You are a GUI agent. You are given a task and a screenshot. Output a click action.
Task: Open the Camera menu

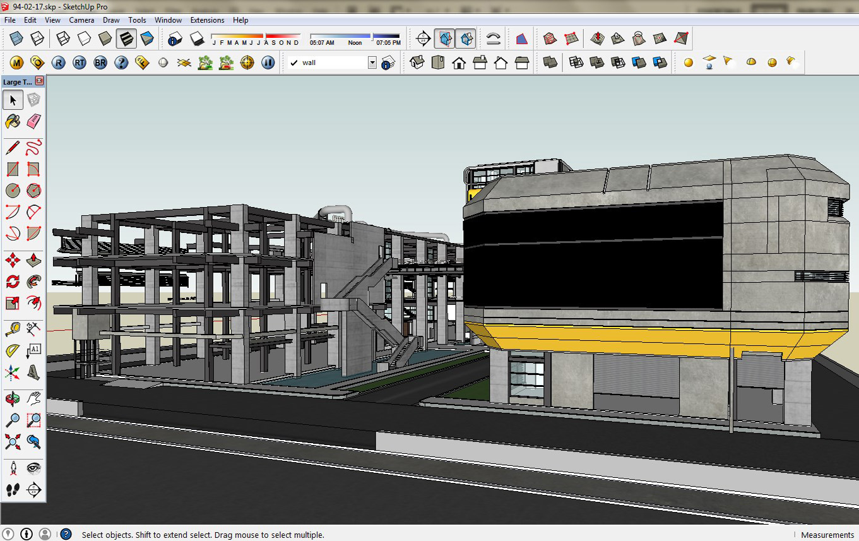click(81, 20)
